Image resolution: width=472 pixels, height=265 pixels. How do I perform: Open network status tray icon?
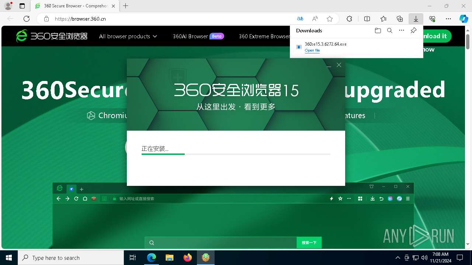pyautogui.click(x=416, y=258)
